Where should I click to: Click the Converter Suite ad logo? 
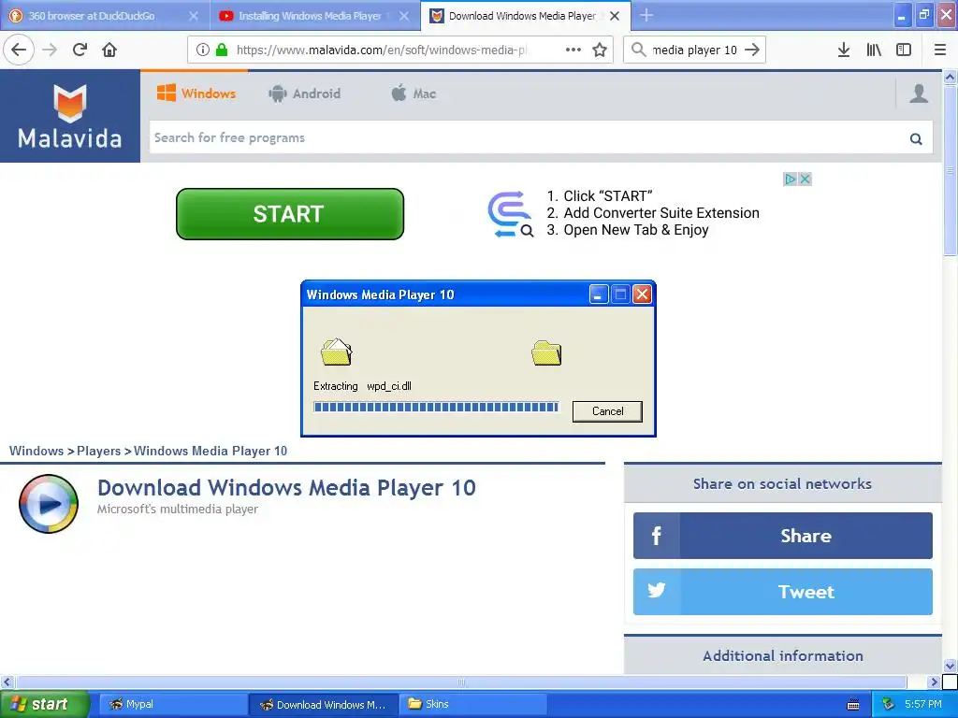(x=510, y=214)
